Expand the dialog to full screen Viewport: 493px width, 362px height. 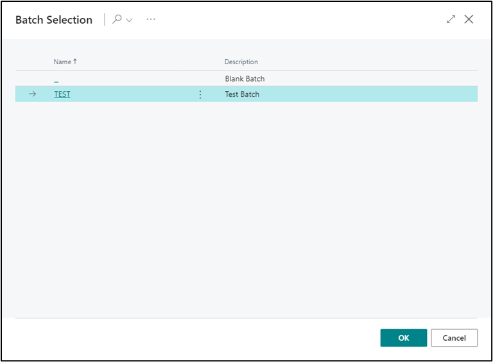click(451, 19)
